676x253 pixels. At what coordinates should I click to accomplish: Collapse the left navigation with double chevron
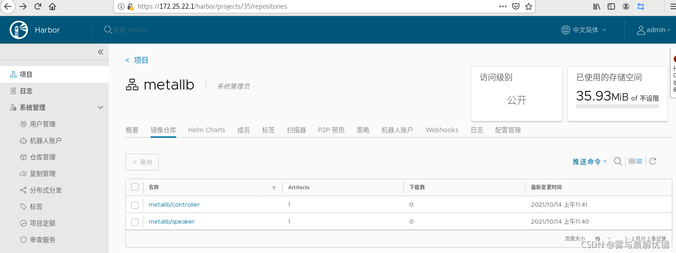coord(101,52)
